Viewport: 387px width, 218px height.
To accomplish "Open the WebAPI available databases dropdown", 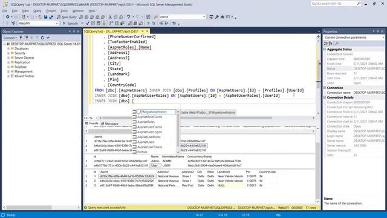I will pos(57,23).
